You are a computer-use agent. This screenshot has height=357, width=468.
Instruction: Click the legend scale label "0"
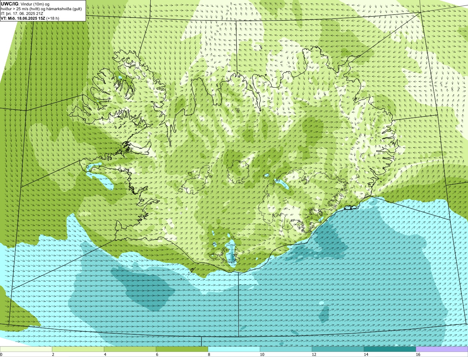pos(1,354)
